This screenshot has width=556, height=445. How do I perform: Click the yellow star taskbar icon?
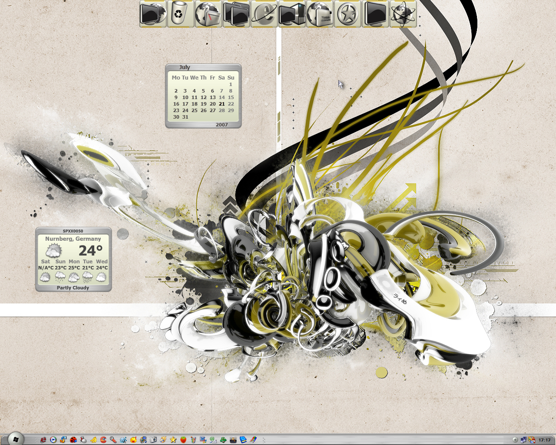click(173, 440)
